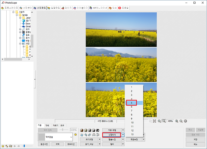
Task: Click the fit to window zoom icon
Action: click(164, 121)
